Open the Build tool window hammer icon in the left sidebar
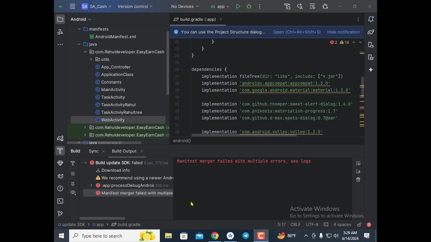Image resolution: width=431 pixels, height=242 pixels. point(60,151)
